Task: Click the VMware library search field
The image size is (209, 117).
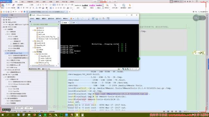Action: click(x=44, y=24)
